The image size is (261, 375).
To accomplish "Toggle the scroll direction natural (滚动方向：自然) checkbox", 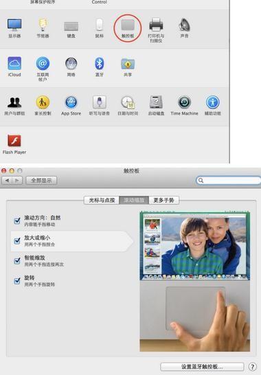I will coord(17,220).
